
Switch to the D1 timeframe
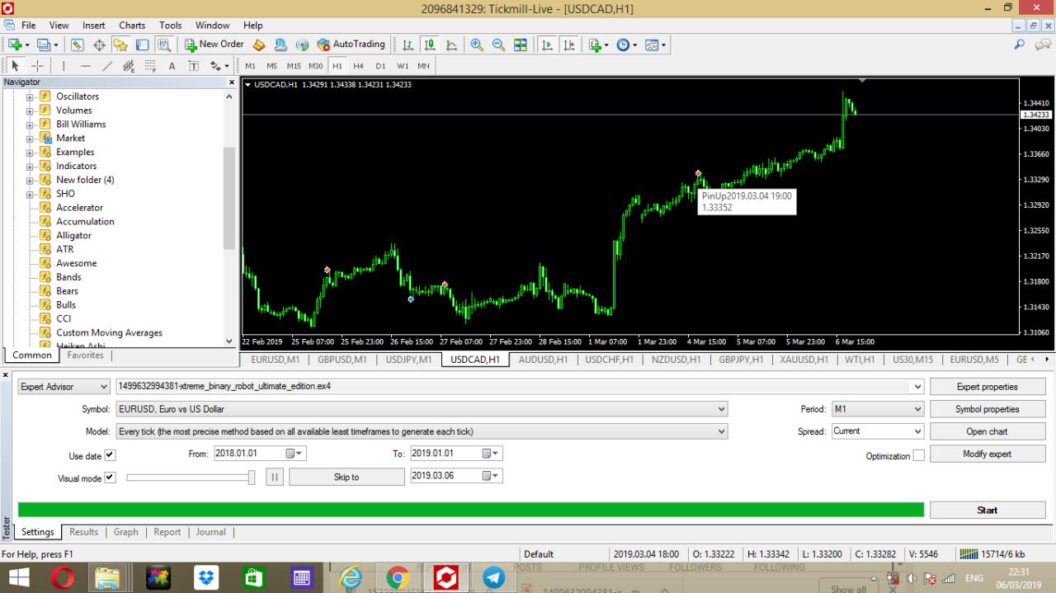(x=380, y=66)
